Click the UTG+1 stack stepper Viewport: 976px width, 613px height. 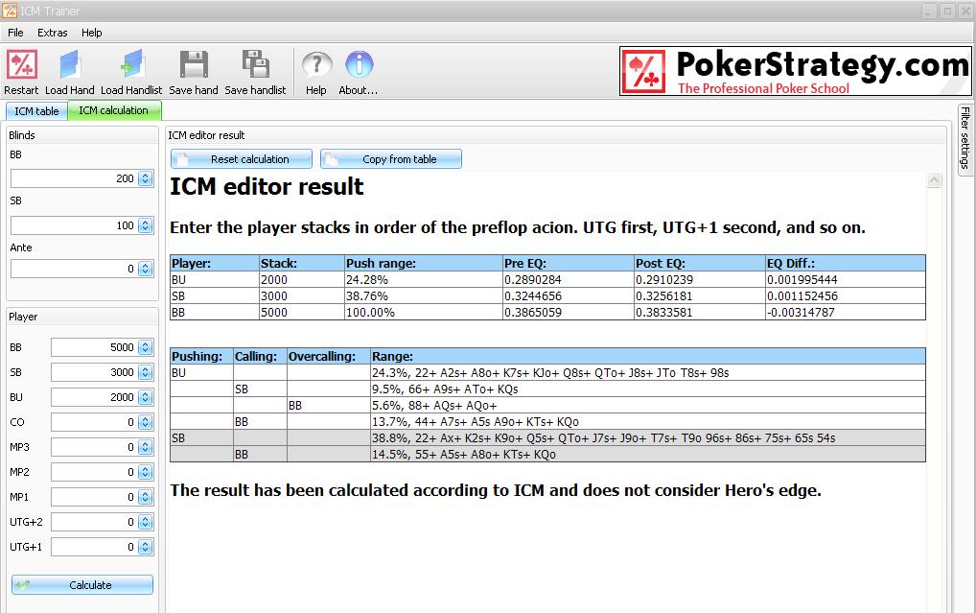pos(146,547)
